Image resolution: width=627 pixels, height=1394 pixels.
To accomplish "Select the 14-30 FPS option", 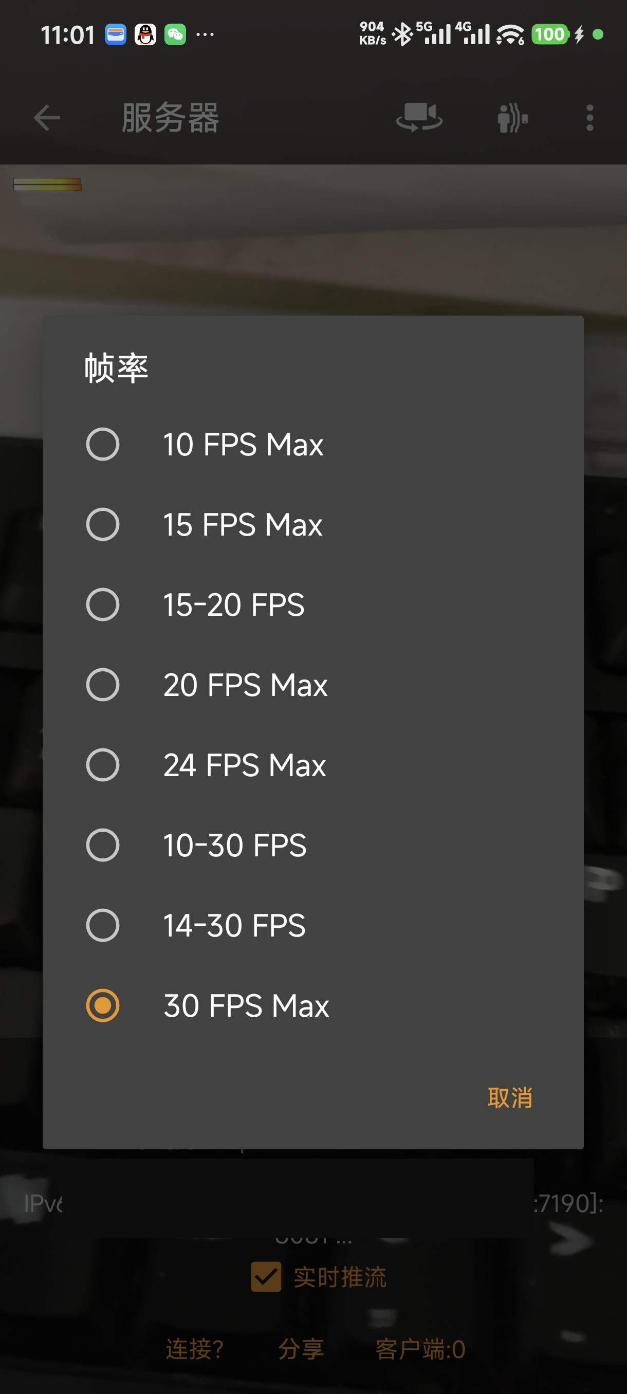I will [x=103, y=925].
